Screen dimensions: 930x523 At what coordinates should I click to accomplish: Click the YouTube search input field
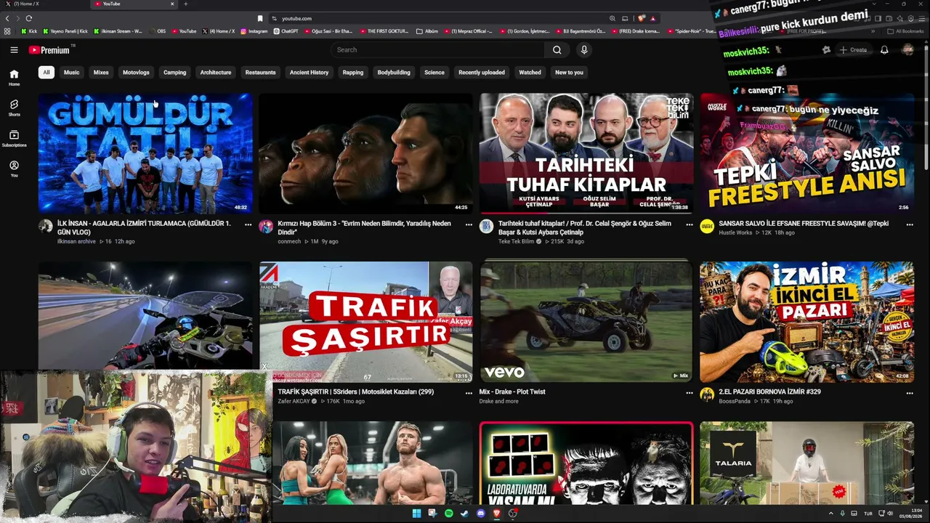(x=438, y=49)
